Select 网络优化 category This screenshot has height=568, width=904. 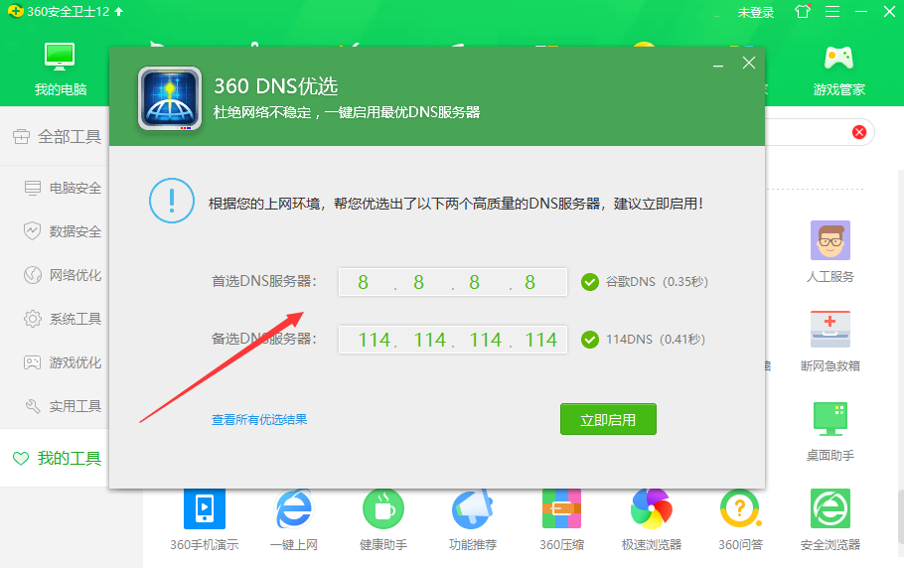click(x=63, y=275)
